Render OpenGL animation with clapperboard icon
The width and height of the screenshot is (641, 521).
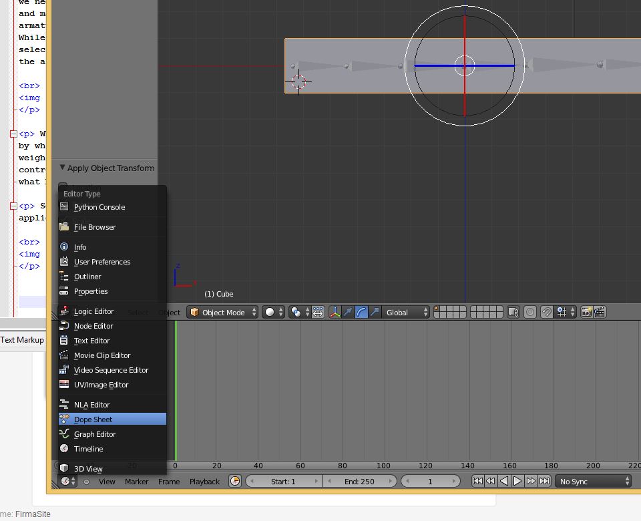pos(600,313)
